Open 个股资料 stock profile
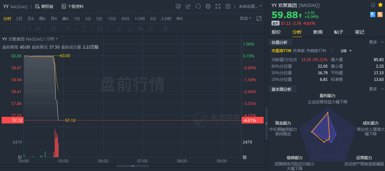The height and width of the screenshot is (171, 385). pos(73,7)
